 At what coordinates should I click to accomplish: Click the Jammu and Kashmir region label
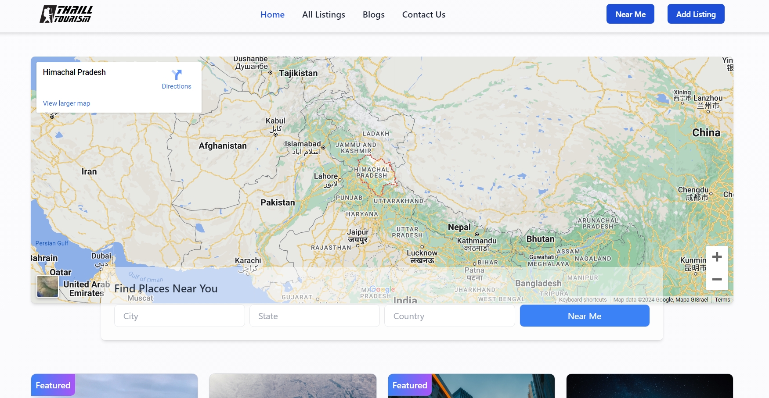[x=356, y=148]
